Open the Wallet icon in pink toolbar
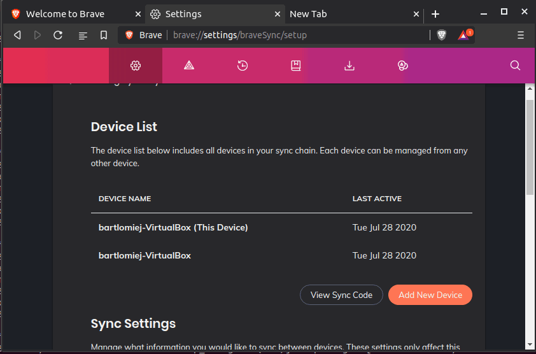This screenshot has height=354, width=536. click(402, 66)
